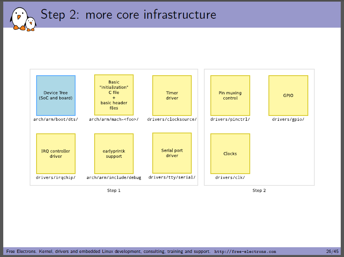Screen dimensions: 344x257
Task: Click the Step 2 caption
Action: [259, 190]
